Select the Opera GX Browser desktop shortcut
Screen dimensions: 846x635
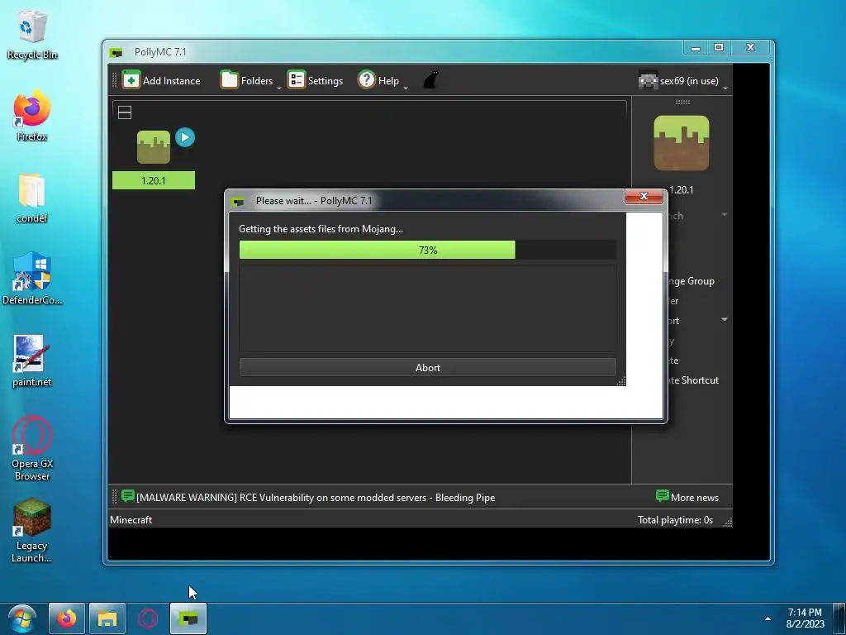tap(32, 449)
